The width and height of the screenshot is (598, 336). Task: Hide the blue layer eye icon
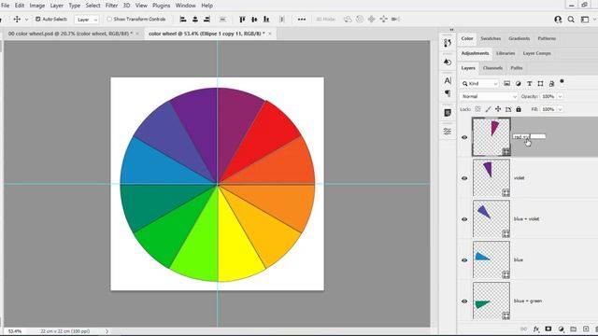[464, 260]
